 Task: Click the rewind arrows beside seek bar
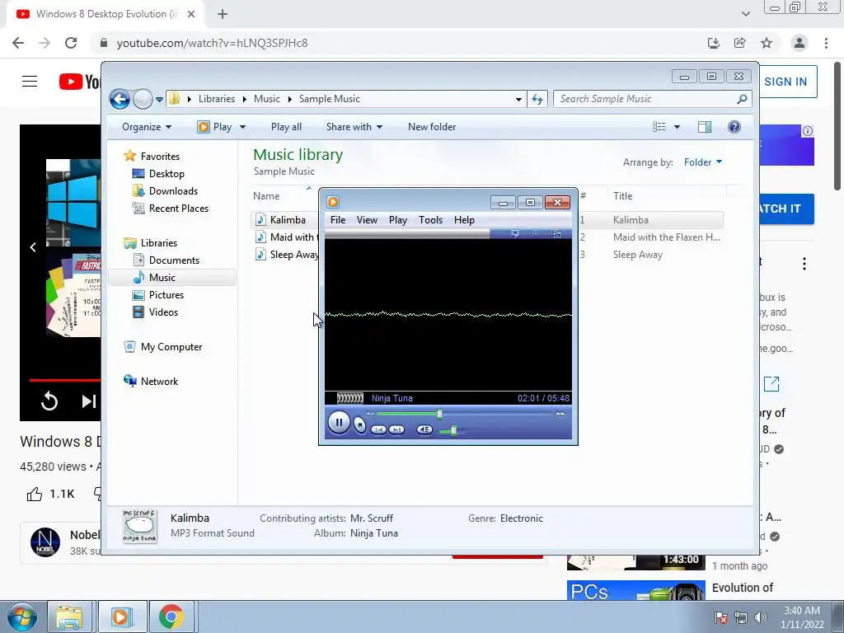pos(370,414)
